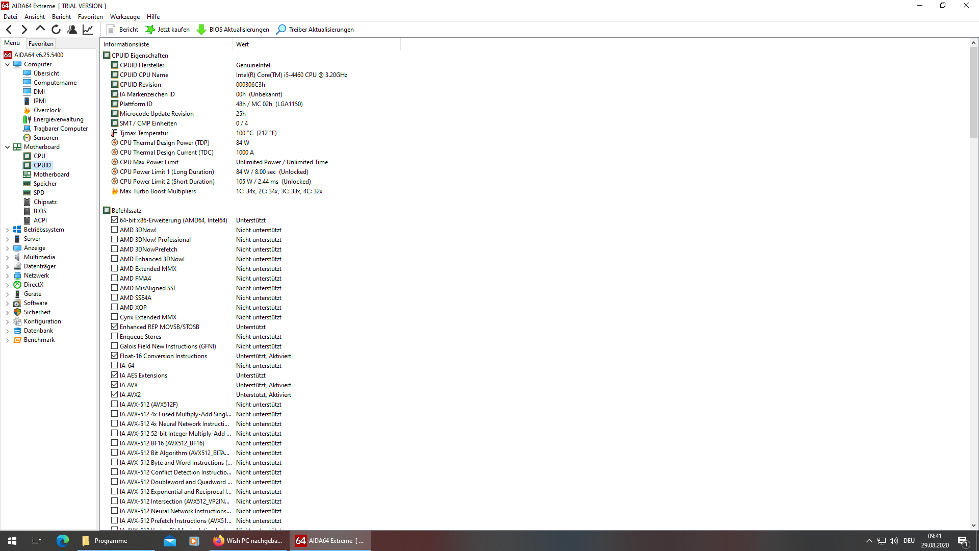Open the user profile toolbar icon
The height and width of the screenshot is (551, 979).
(72, 30)
